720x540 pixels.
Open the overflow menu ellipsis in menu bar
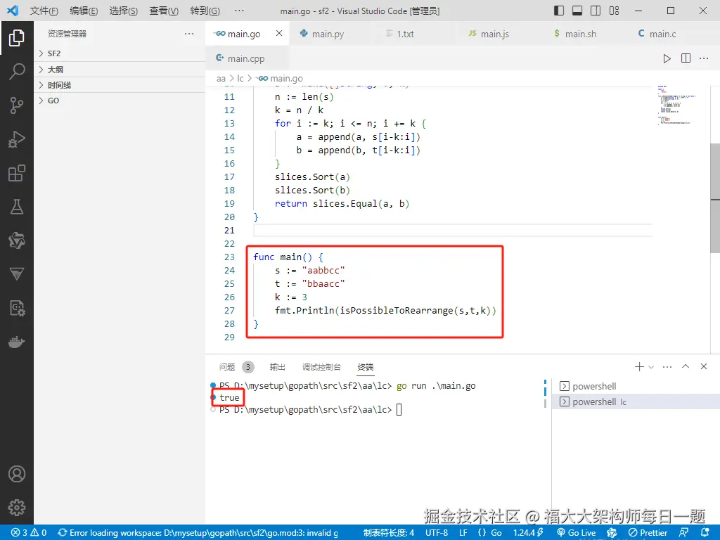pos(239,11)
